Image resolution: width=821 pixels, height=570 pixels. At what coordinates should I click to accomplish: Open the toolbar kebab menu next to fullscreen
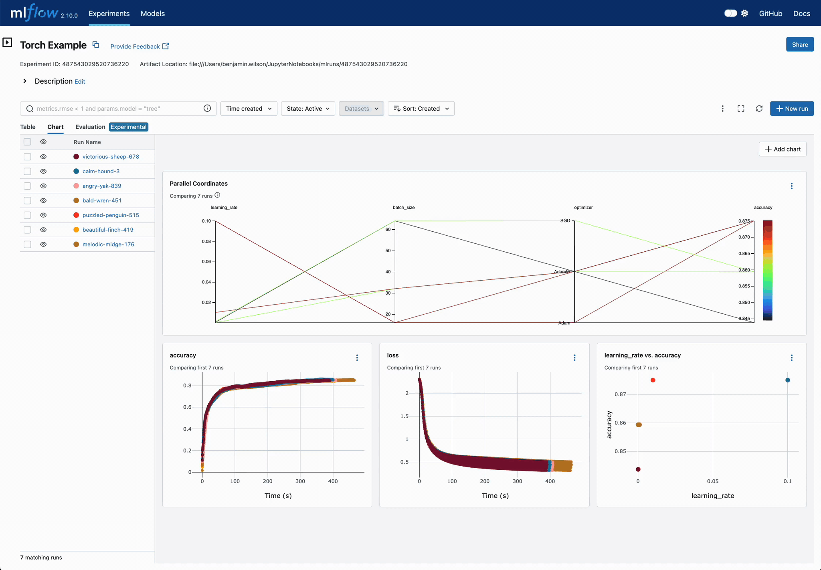point(722,109)
